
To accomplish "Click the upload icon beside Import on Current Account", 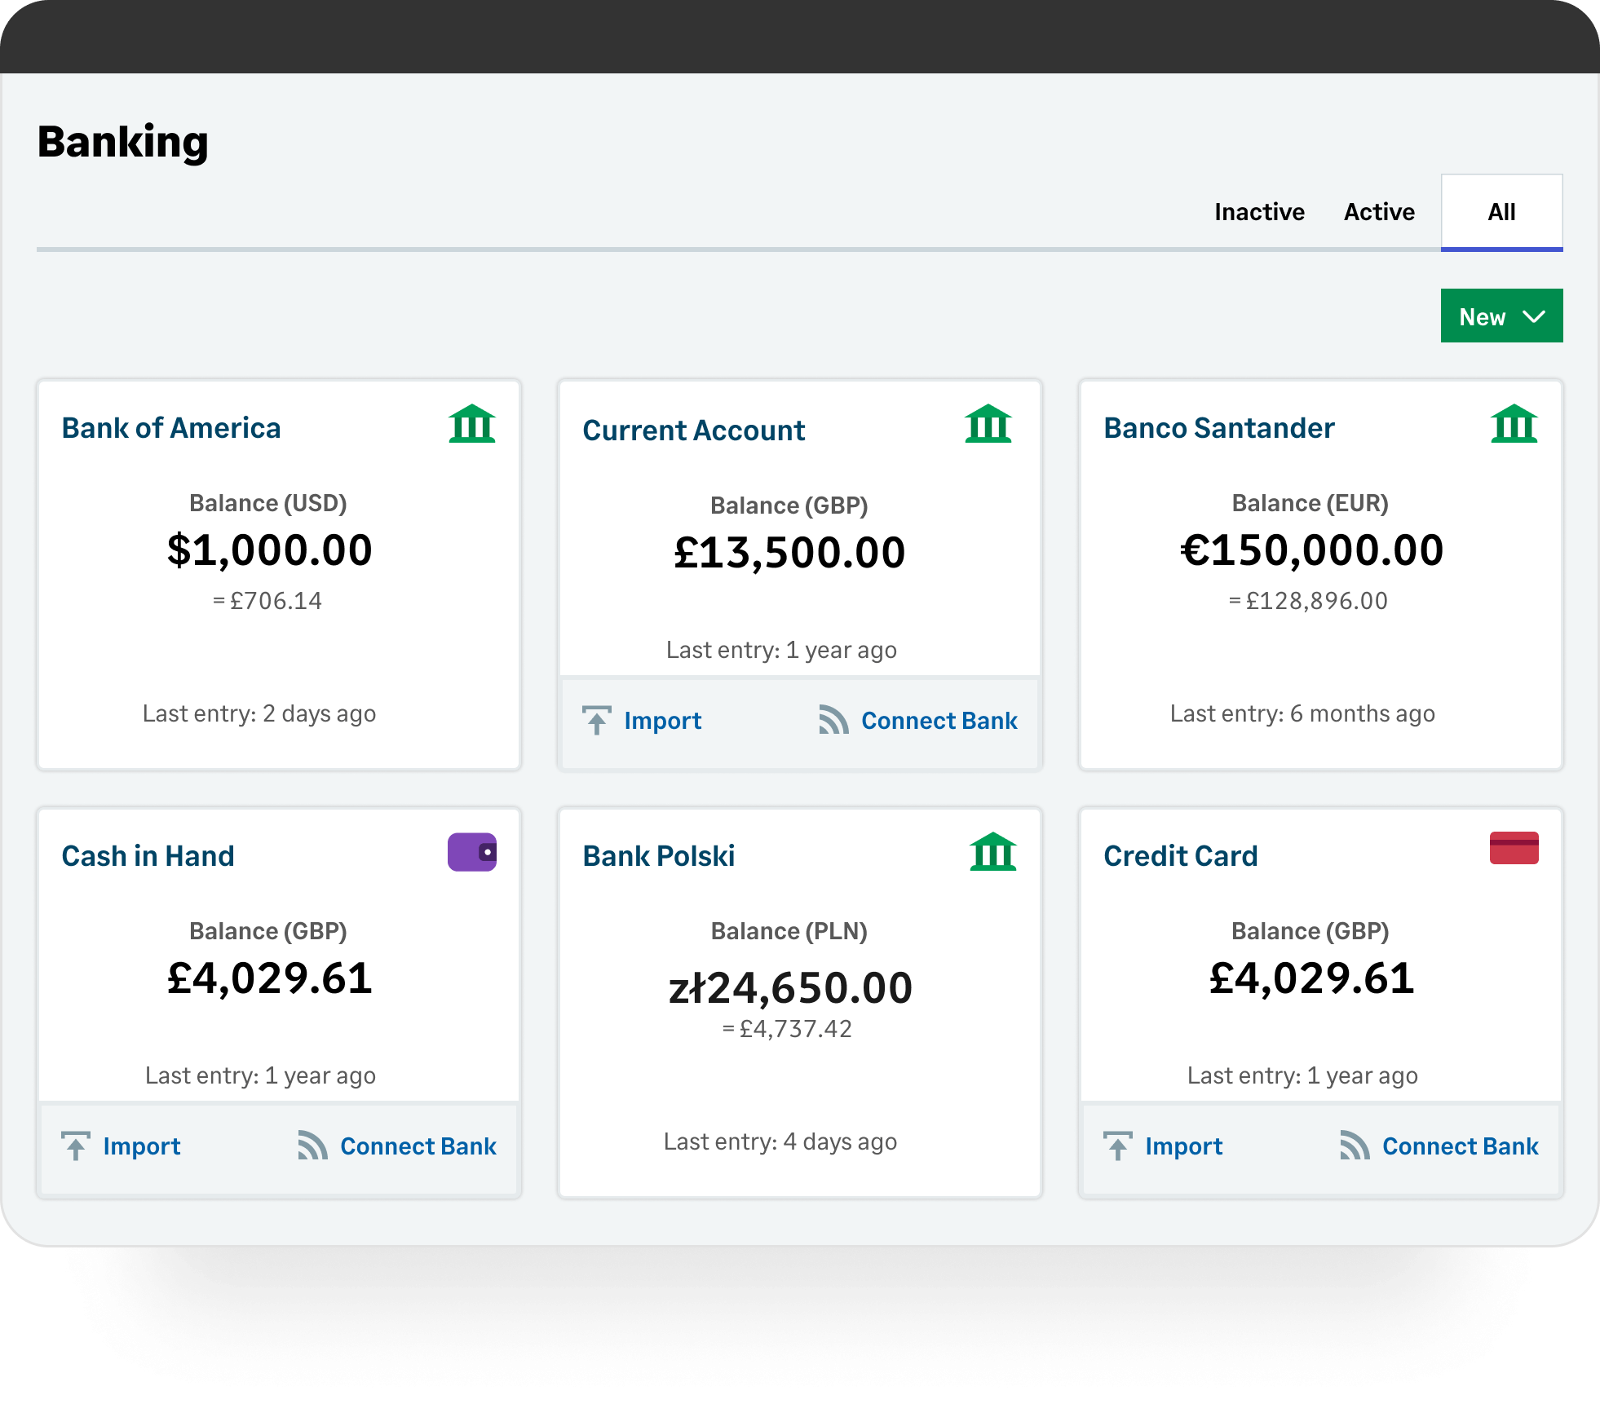I will point(596,721).
